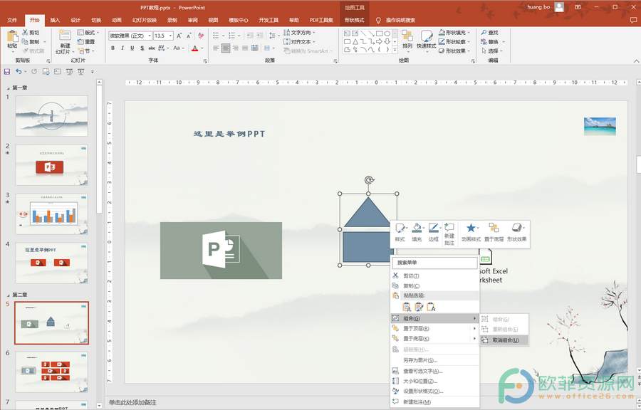Viewport: 641px width, 410px height.
Task: Open the Design (设计) ribbon tab
Action: [75, 20]
